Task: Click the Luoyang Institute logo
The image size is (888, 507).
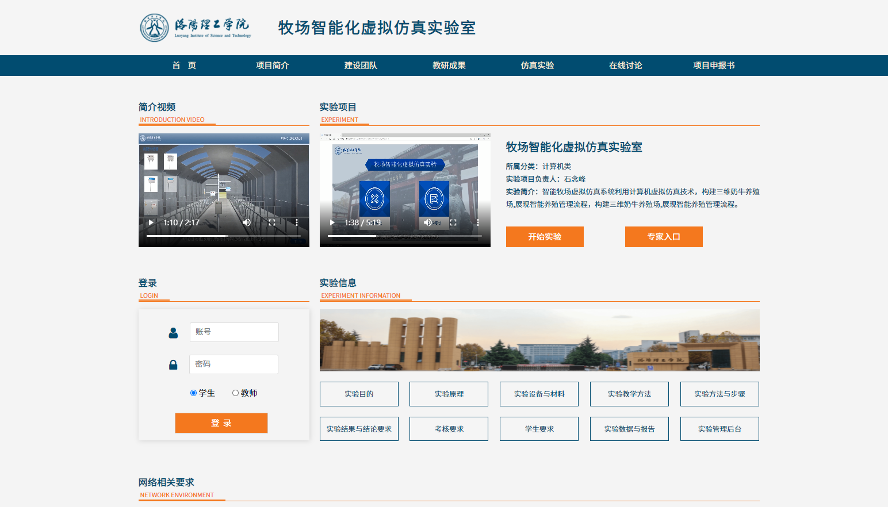Action: (196, 28)
